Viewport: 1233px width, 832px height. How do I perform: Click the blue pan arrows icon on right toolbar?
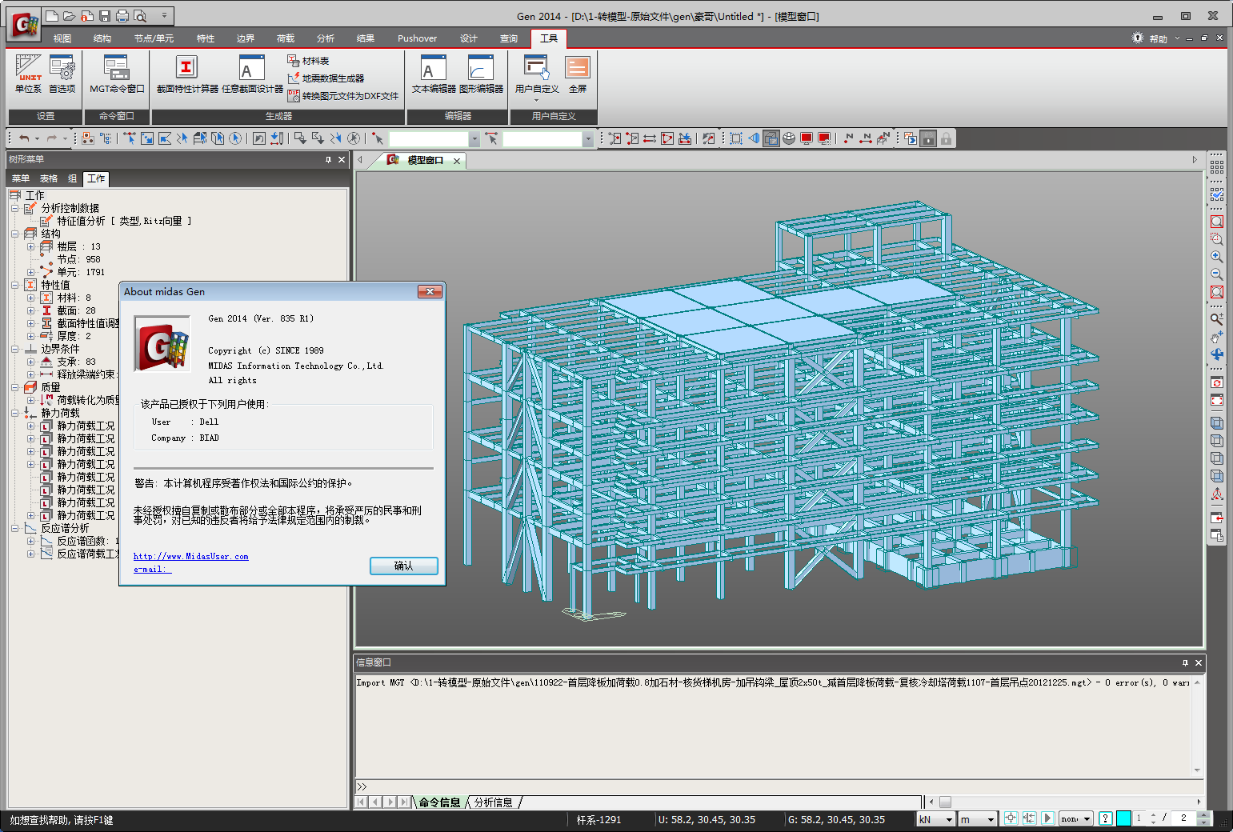[1217, 354]
